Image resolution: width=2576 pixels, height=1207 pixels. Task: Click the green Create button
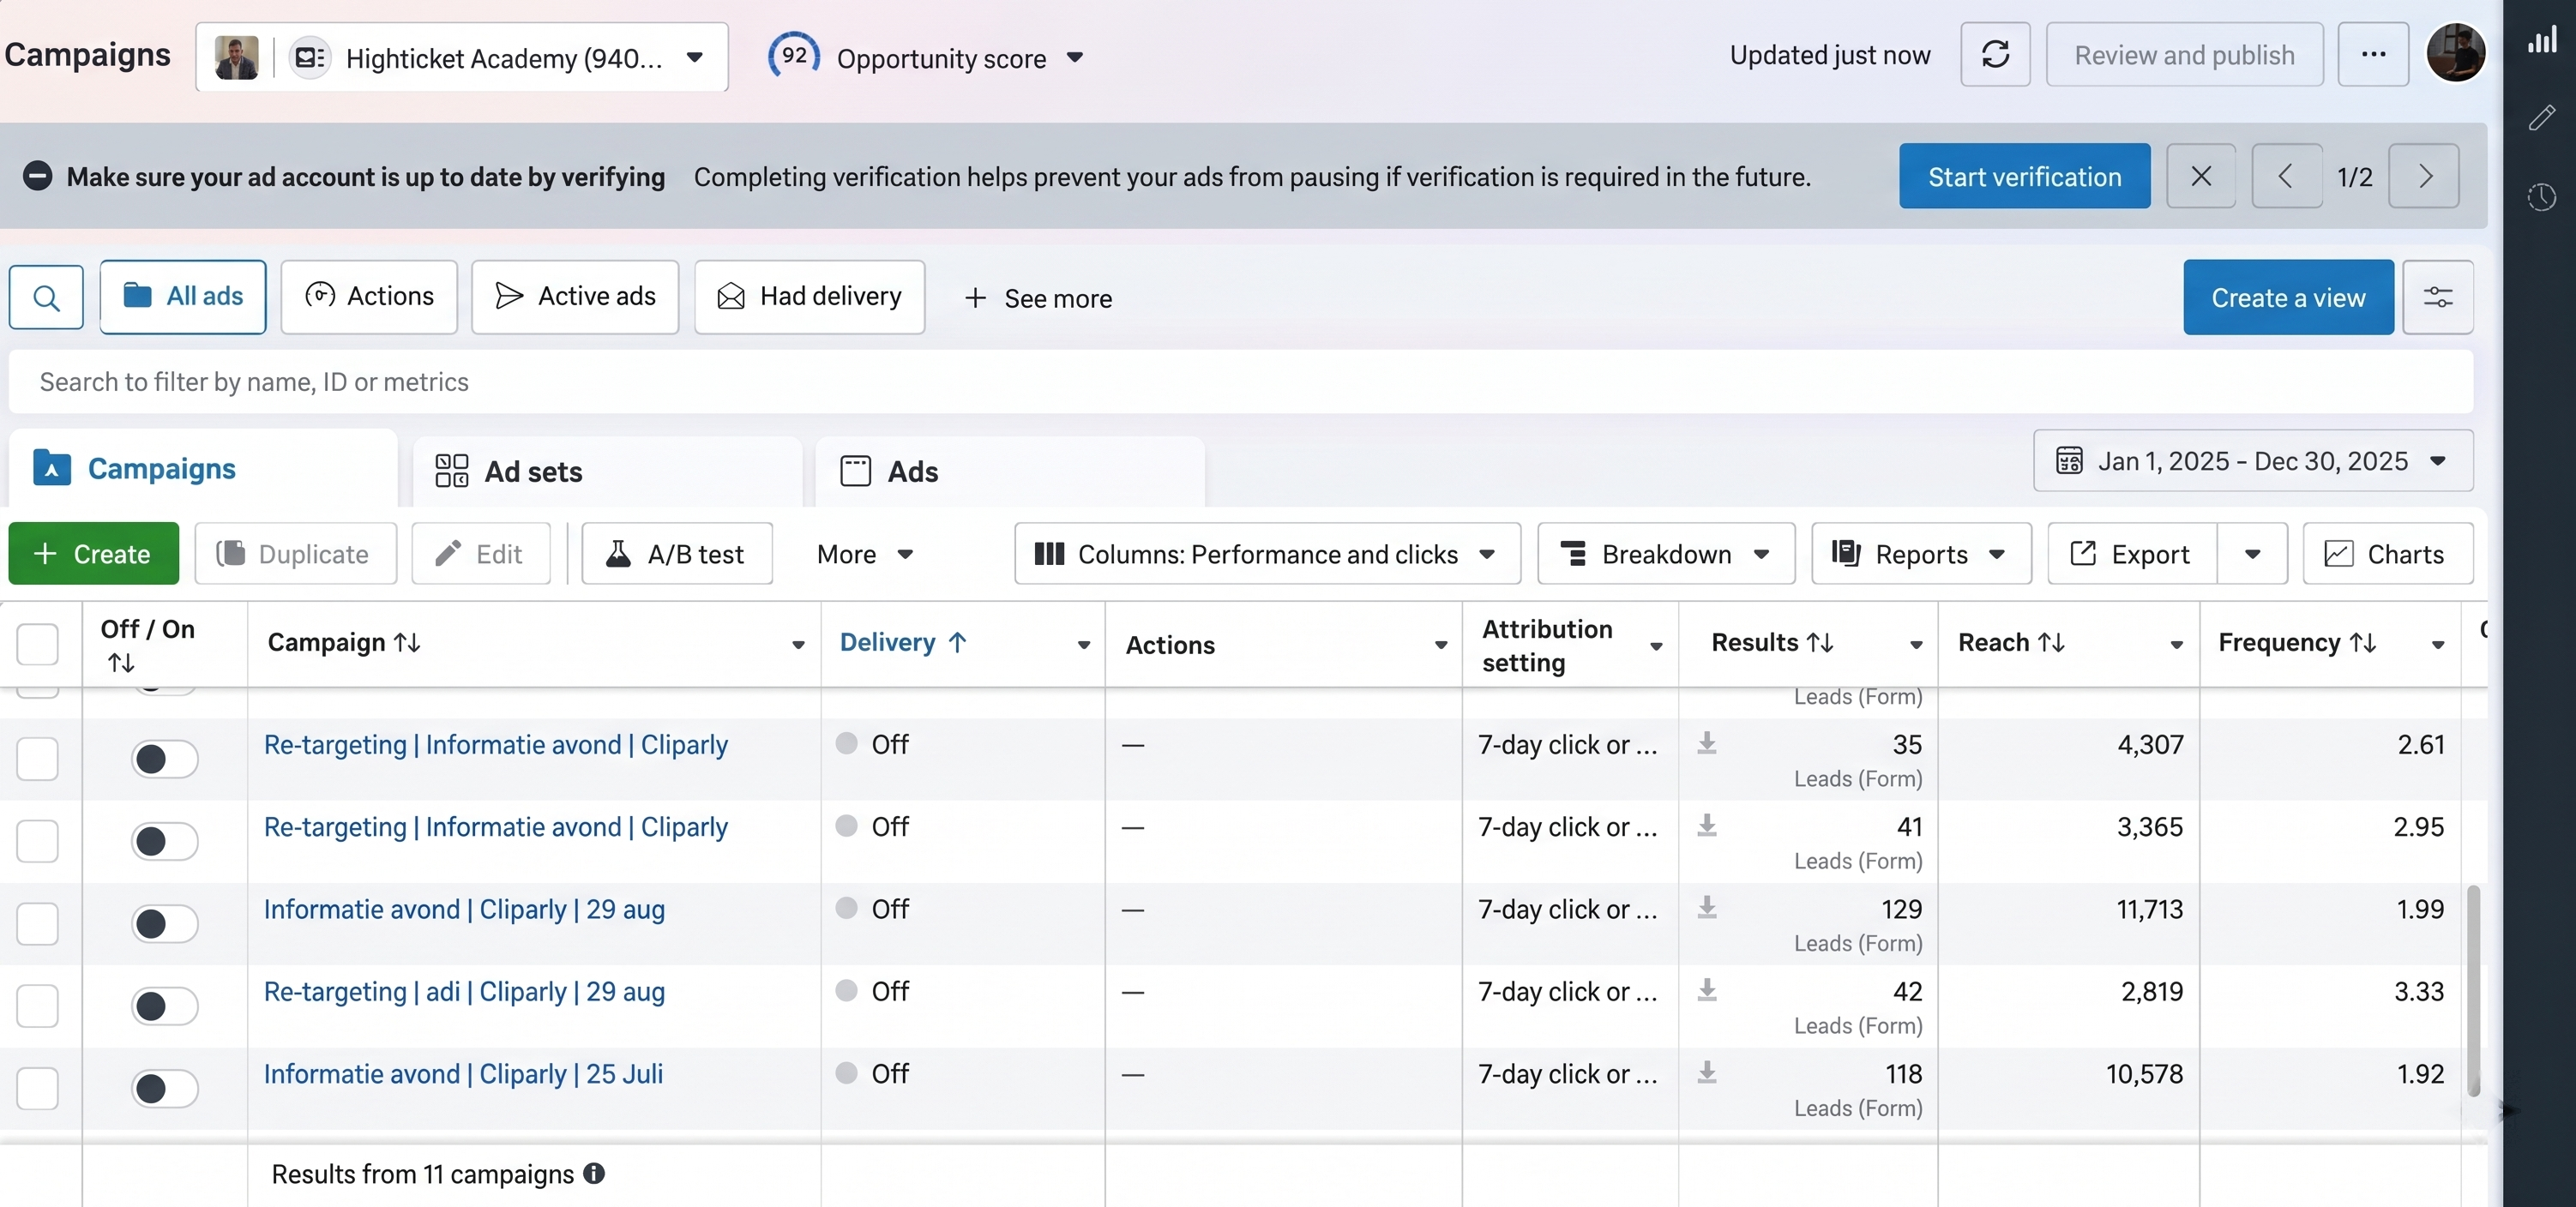coord(93,553)
